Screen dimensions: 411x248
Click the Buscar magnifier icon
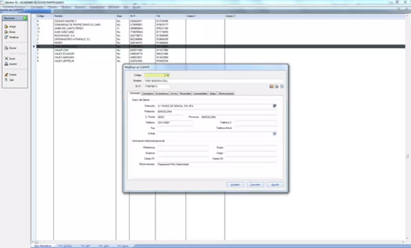pyautogui.click(x=6, y=48)
